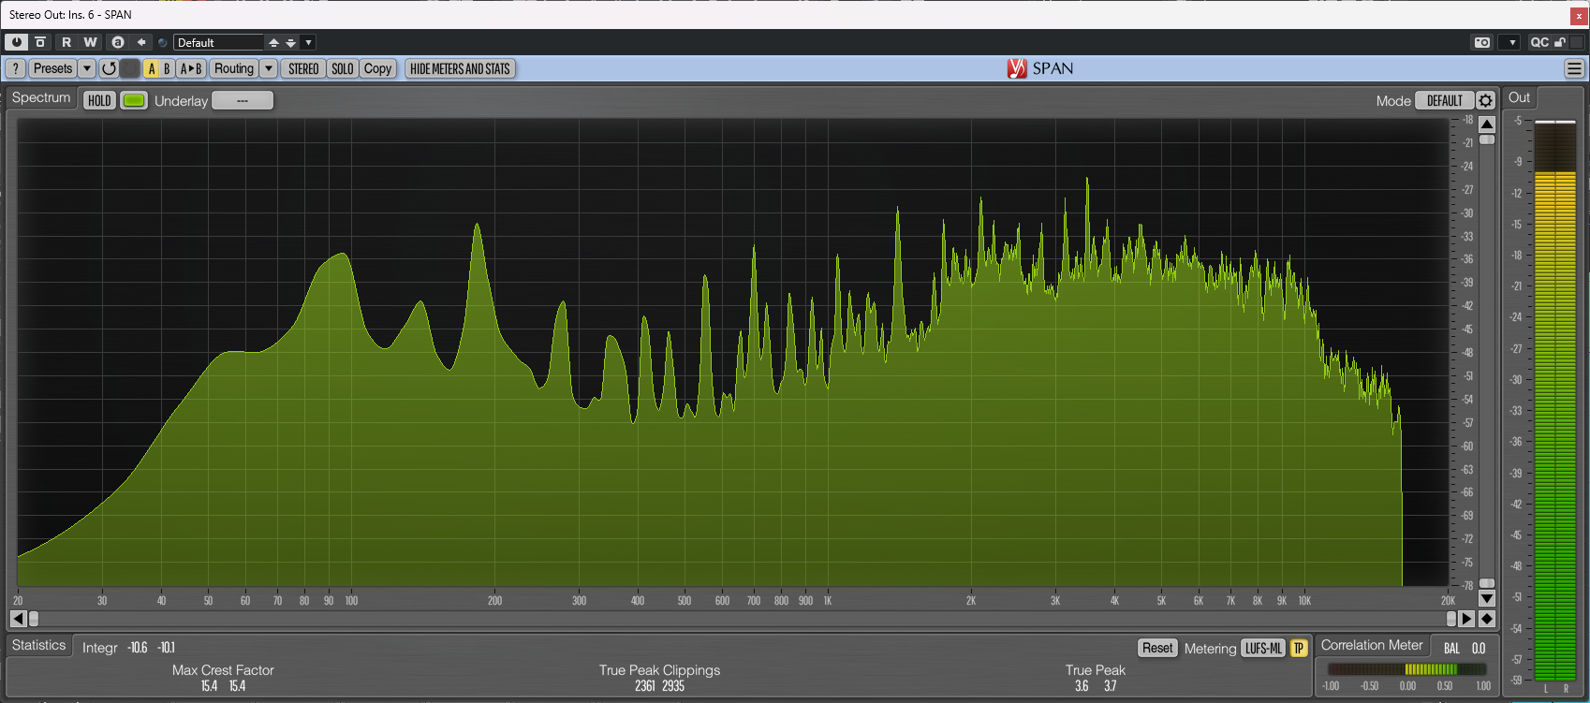
Task: Expand the arrow beside Routing
Action: tap(269, 68)
